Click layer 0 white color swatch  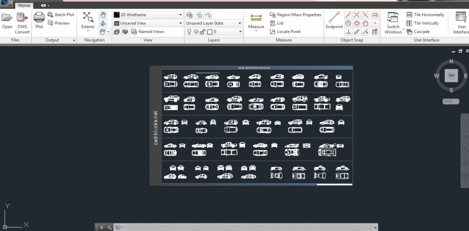(x=210, y=31)
